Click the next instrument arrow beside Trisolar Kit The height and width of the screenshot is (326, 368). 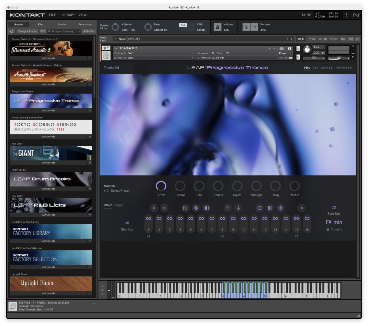(x=274, y=48)
